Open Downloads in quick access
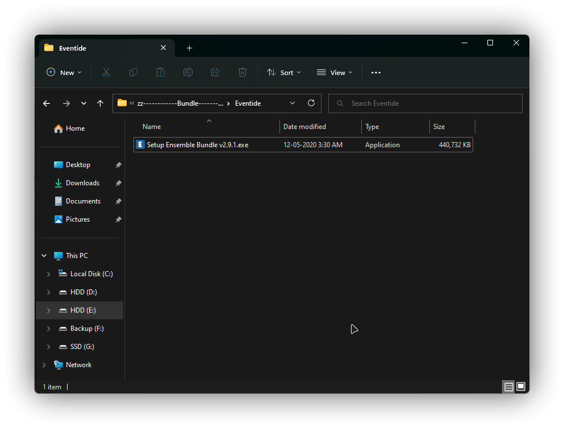 [77, 183]
